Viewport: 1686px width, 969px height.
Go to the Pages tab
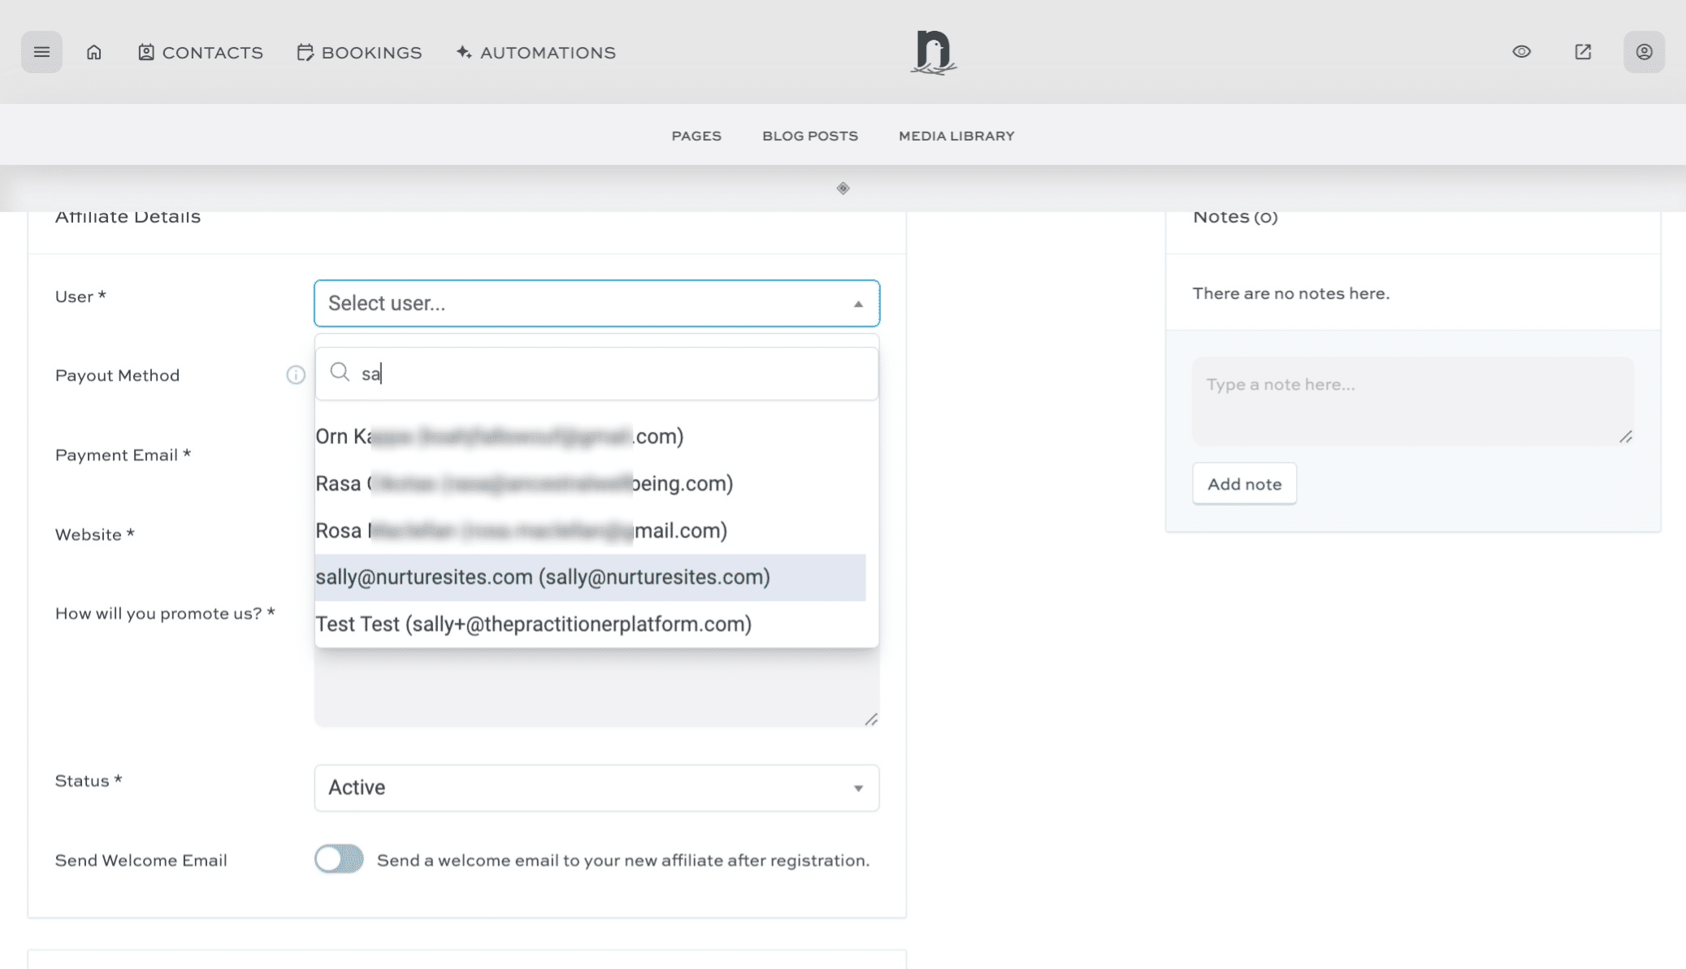696,135
